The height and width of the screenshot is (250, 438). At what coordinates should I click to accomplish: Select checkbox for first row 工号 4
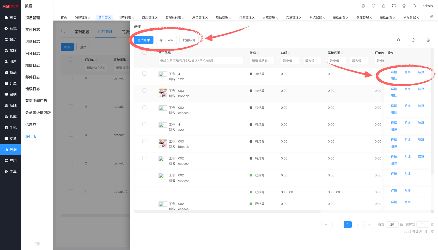point(144,74)
